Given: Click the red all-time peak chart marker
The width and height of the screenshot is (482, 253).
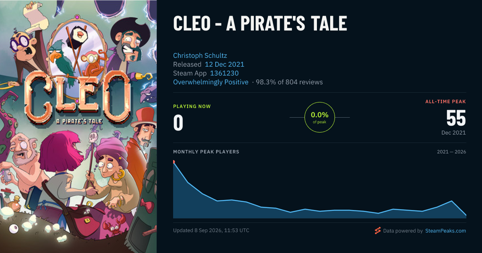Looking at the screenshot, I should tap(174, 162).
